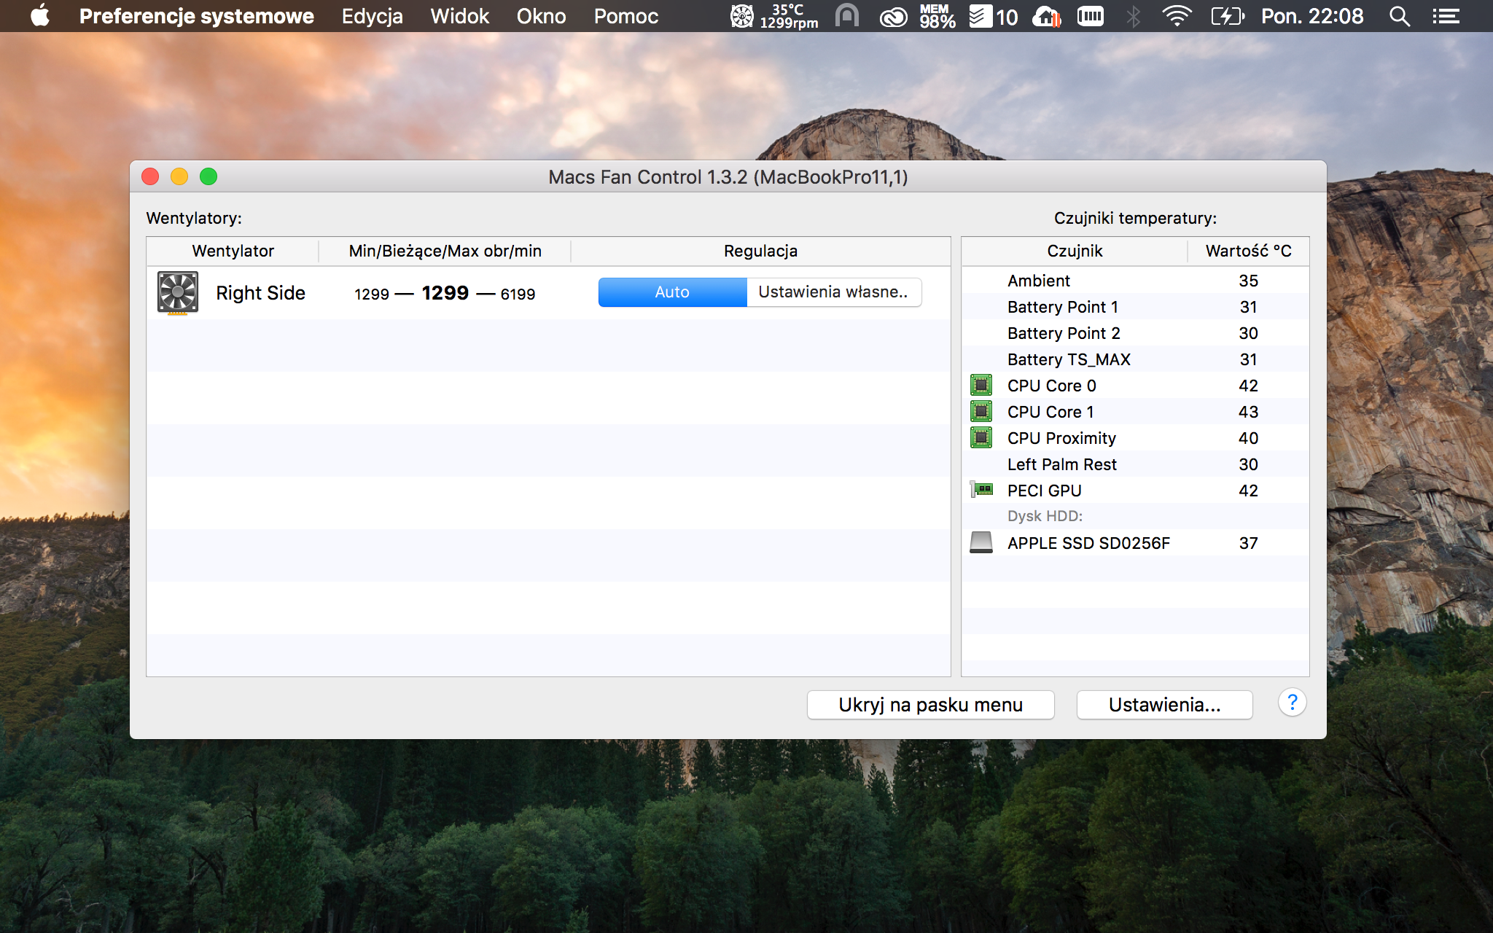1493x933 pixels.
Task: Select Ustawienia własne custom regulation
Action: click(x=833, y=292)
